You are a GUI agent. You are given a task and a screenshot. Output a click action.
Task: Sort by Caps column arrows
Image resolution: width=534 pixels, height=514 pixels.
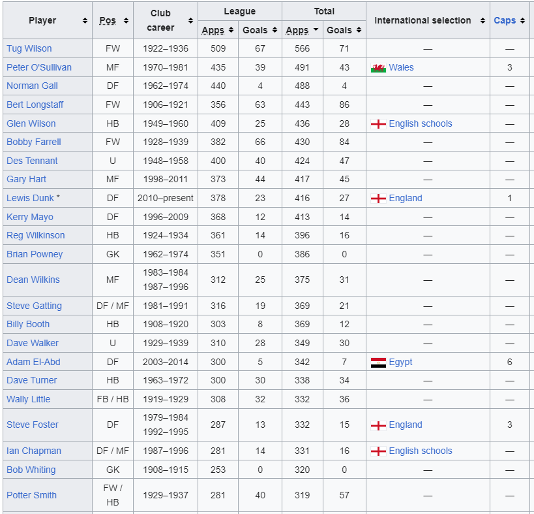pyautogui.click(x=522, y=21)
